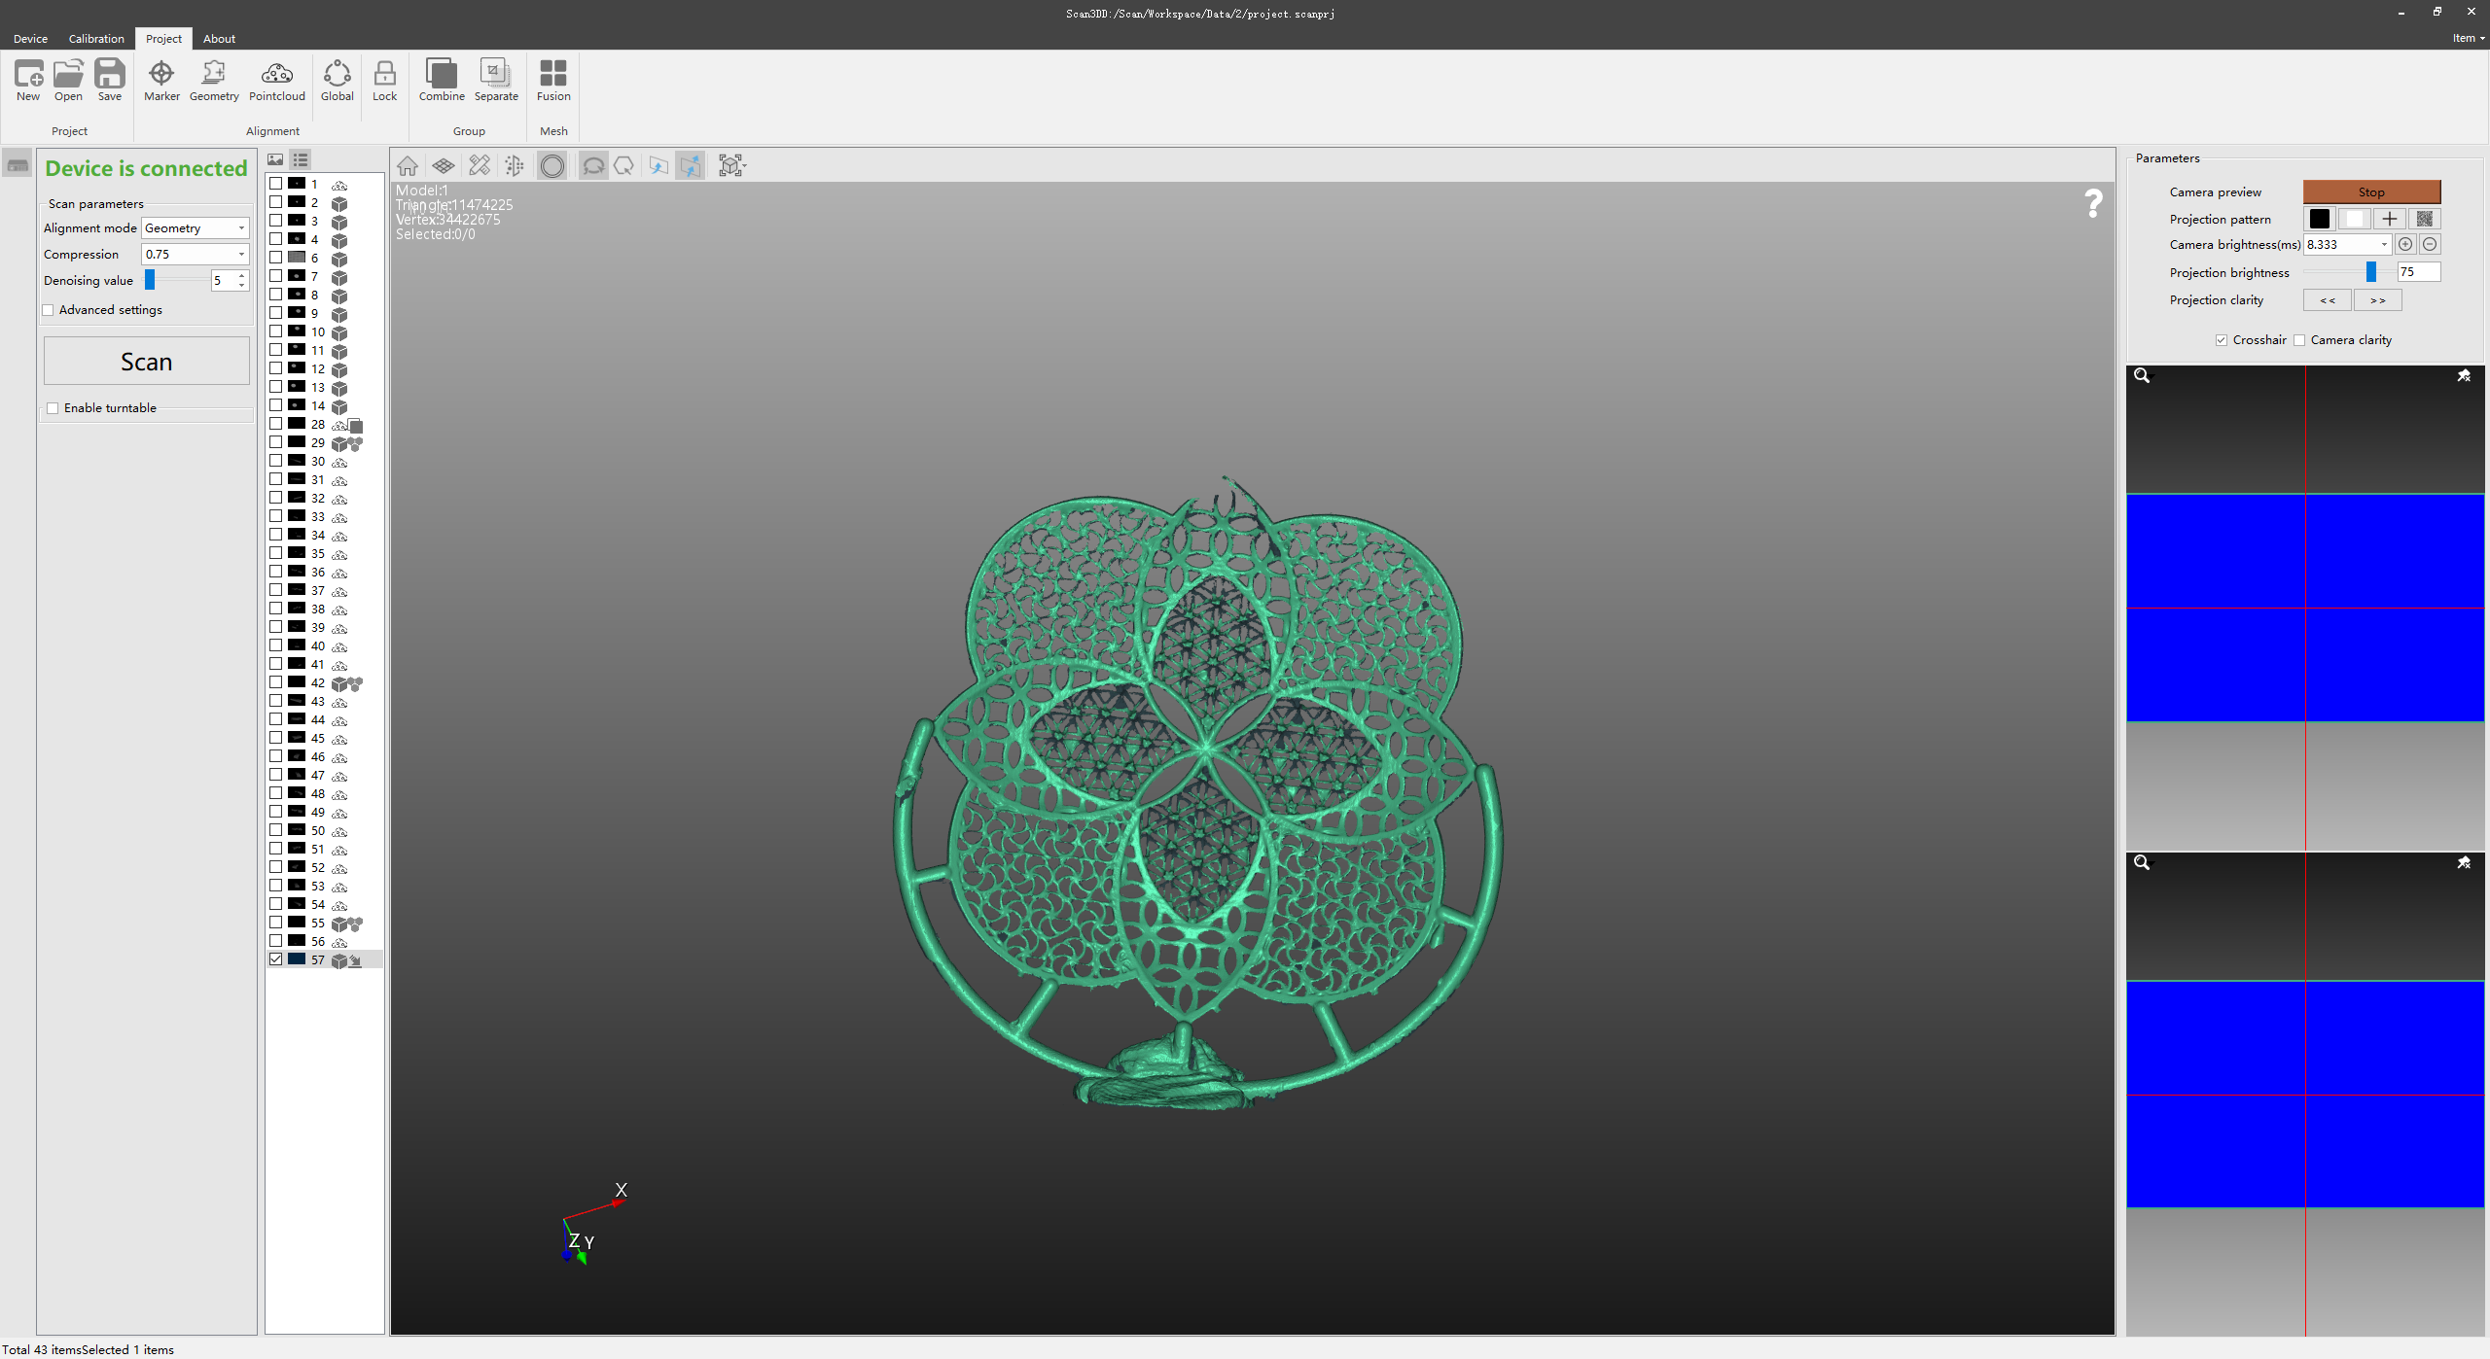
Task: Choose Pointcloud alignment tool
Action: (277, 80)
